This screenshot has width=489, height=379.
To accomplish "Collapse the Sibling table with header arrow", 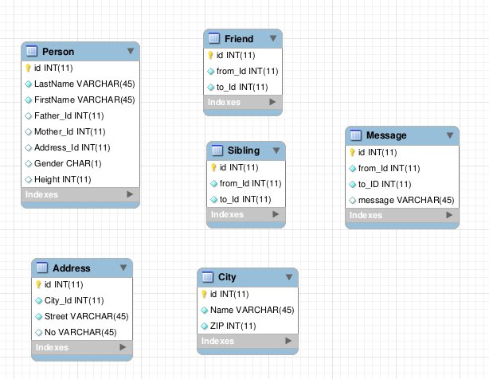I will tap(276, 150).
